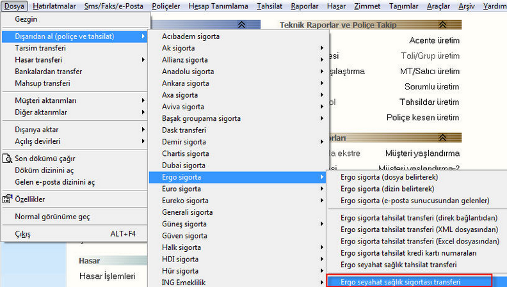Click the Özellikler properties icon

coord(7,199)
